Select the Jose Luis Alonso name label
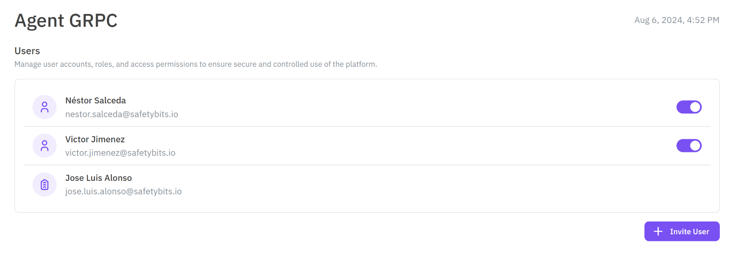Screen dimensions: 736x254 pos(99,178)
